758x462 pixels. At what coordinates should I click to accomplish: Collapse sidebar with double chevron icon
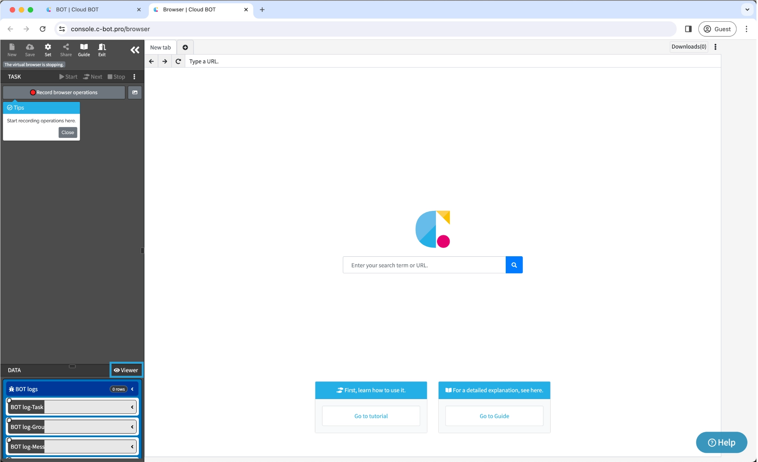tap(135, 50)
